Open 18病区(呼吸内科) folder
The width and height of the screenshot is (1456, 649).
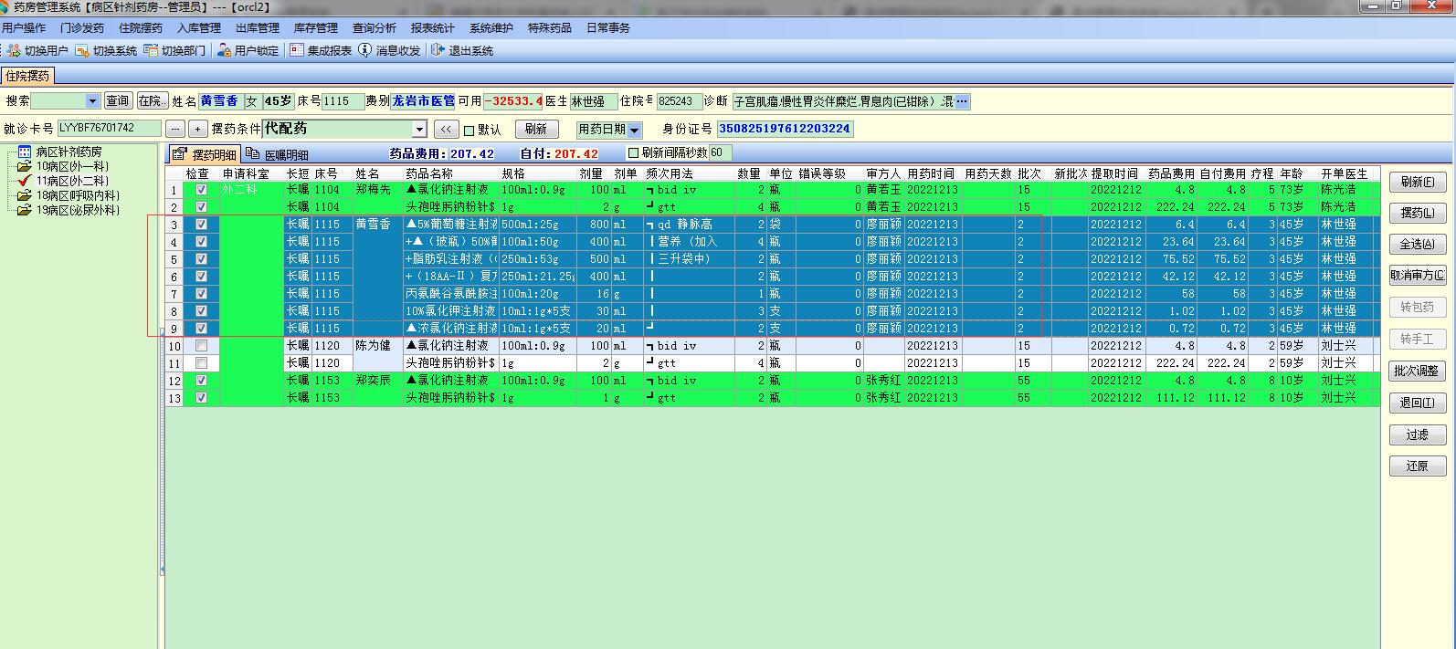[x=25, y=195]
